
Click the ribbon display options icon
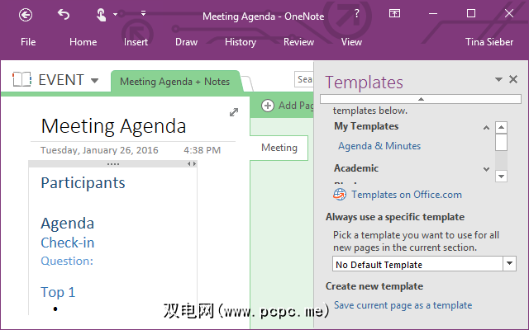(395, 14)
